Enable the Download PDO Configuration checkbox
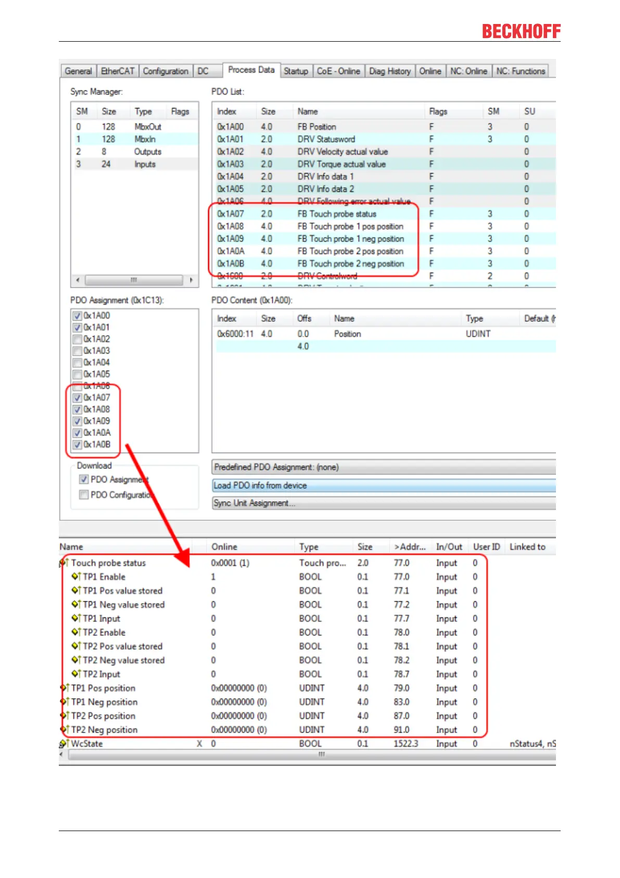 (x=83, y=495)
